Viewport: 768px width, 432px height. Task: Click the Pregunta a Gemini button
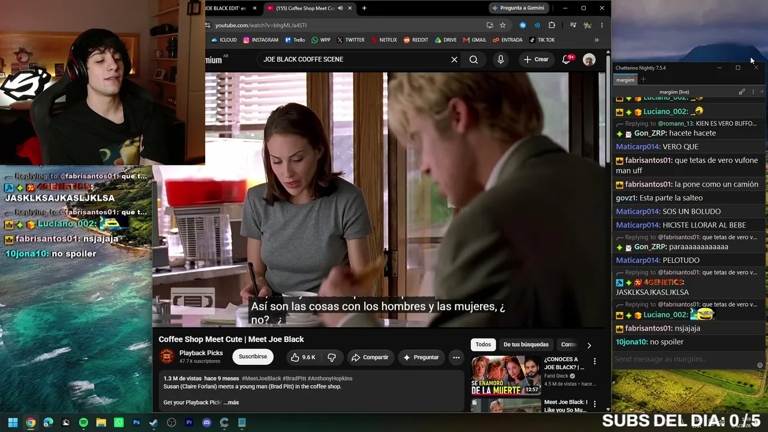coord(518,8)
